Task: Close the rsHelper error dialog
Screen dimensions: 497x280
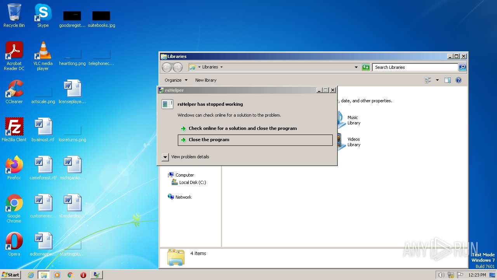Action: point(333,90)
